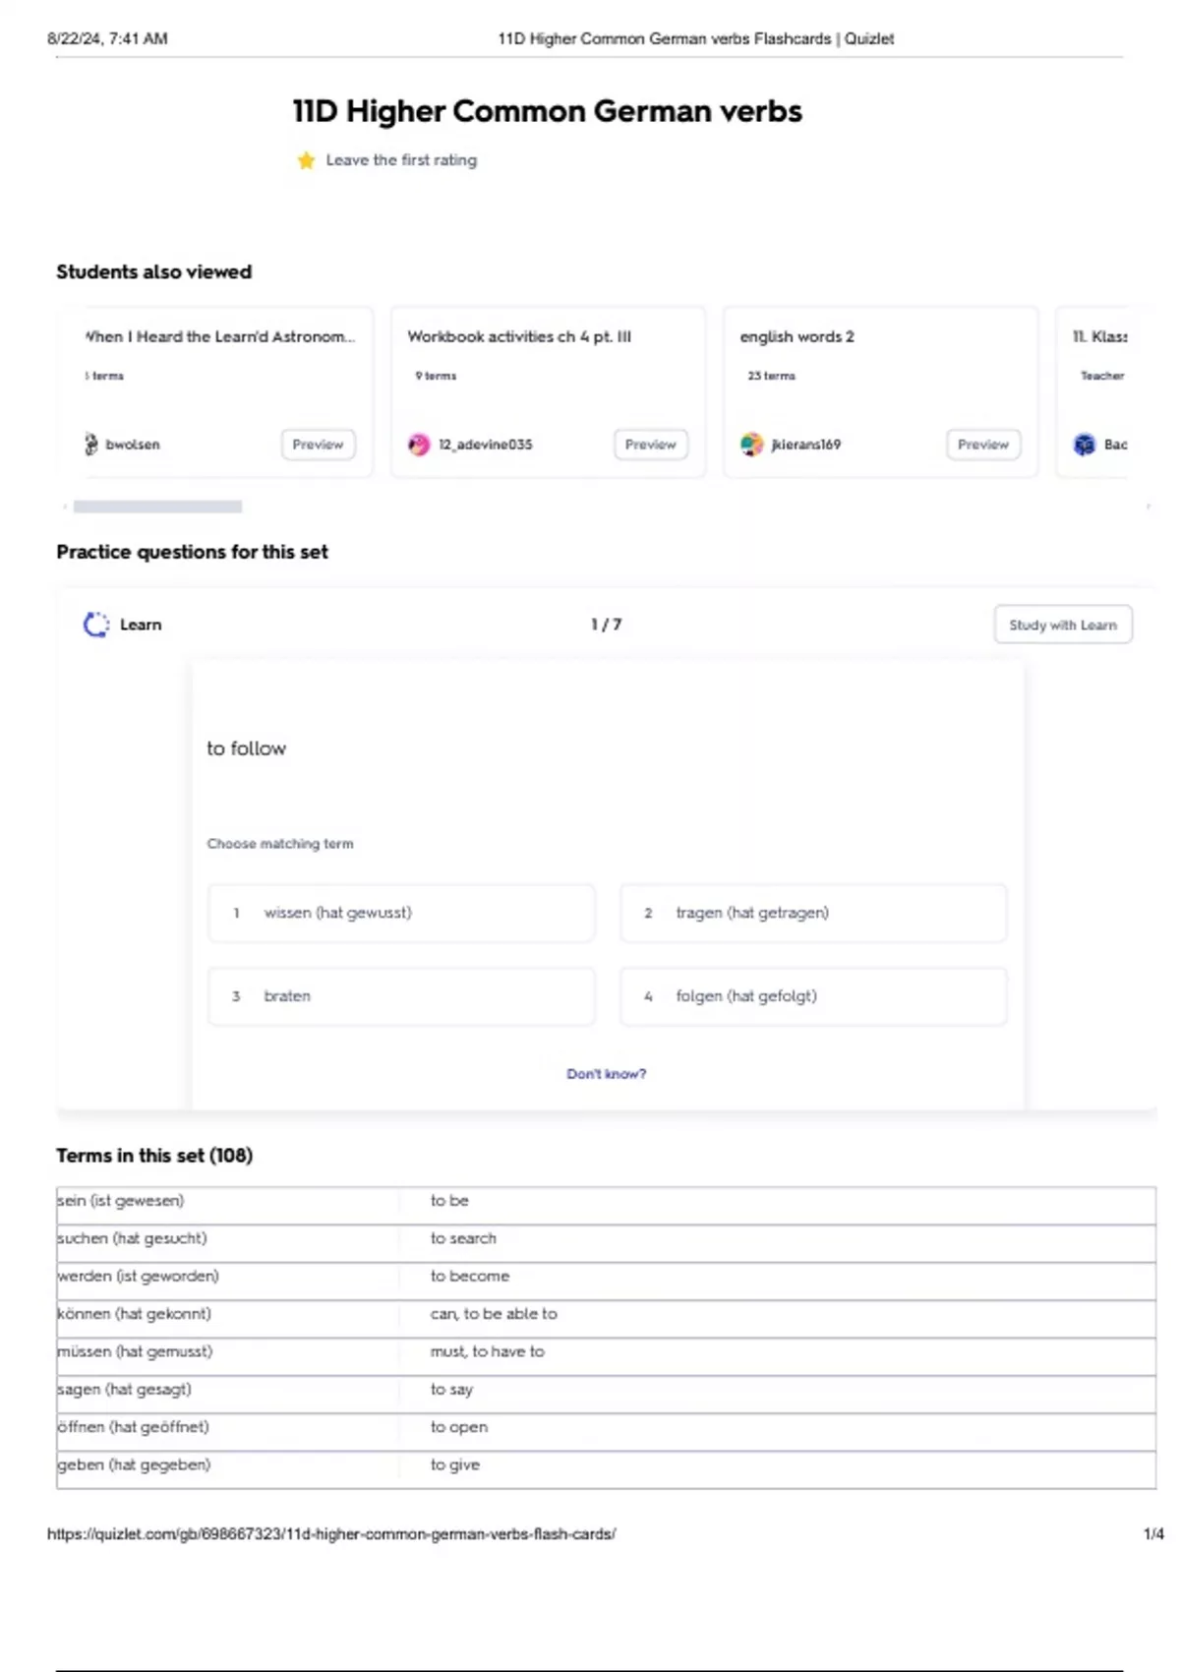1180x1672 pixels.
Task: Click the Learn mode circular icon
Action: [x=96, y=625]
